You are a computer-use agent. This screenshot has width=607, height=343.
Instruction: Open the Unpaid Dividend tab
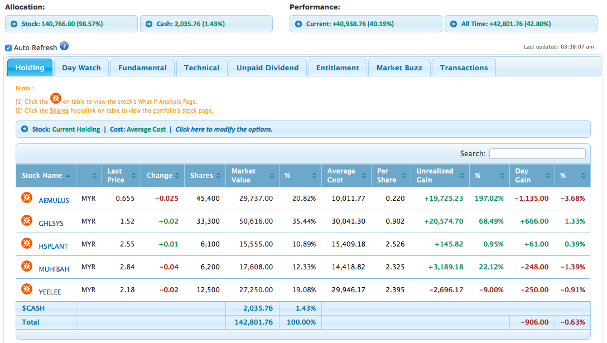[267, 68]
